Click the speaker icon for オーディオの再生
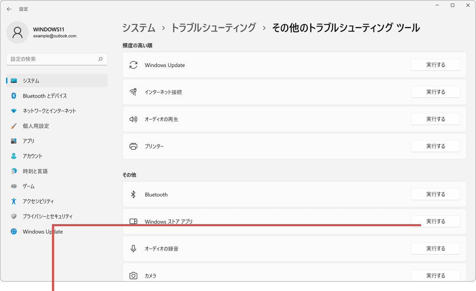The height and width of the screenshot is (291, 476). 134,119
